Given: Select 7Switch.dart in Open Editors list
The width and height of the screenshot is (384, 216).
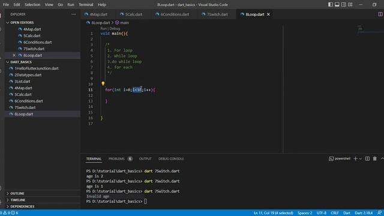Looking at the screenshot, I should (x=43, y=49).
